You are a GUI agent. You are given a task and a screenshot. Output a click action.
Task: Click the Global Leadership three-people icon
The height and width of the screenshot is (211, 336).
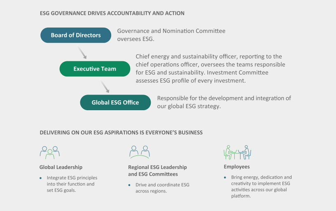pyautogui.click(x=50, y=153)
